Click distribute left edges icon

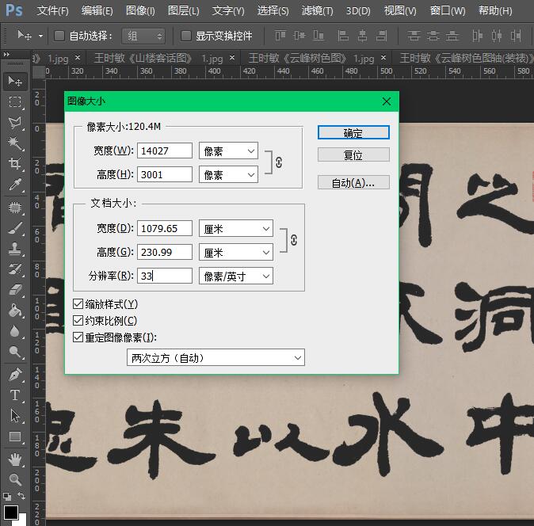477,36
